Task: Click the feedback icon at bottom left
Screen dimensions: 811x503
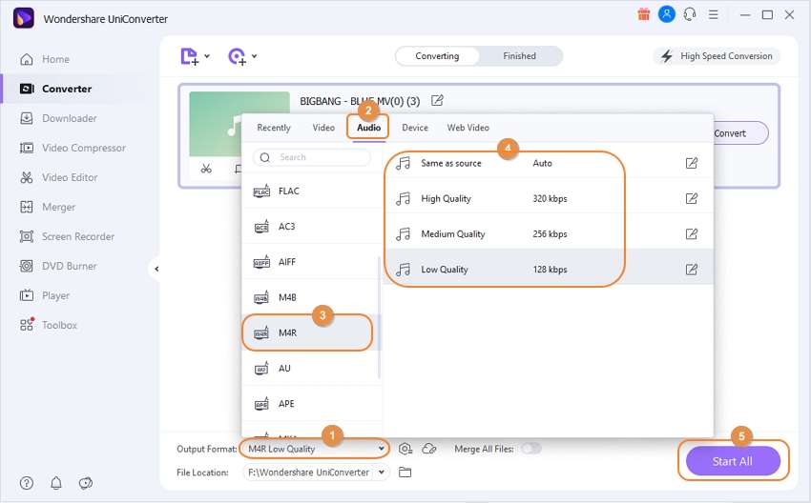Action: point(85,483)
